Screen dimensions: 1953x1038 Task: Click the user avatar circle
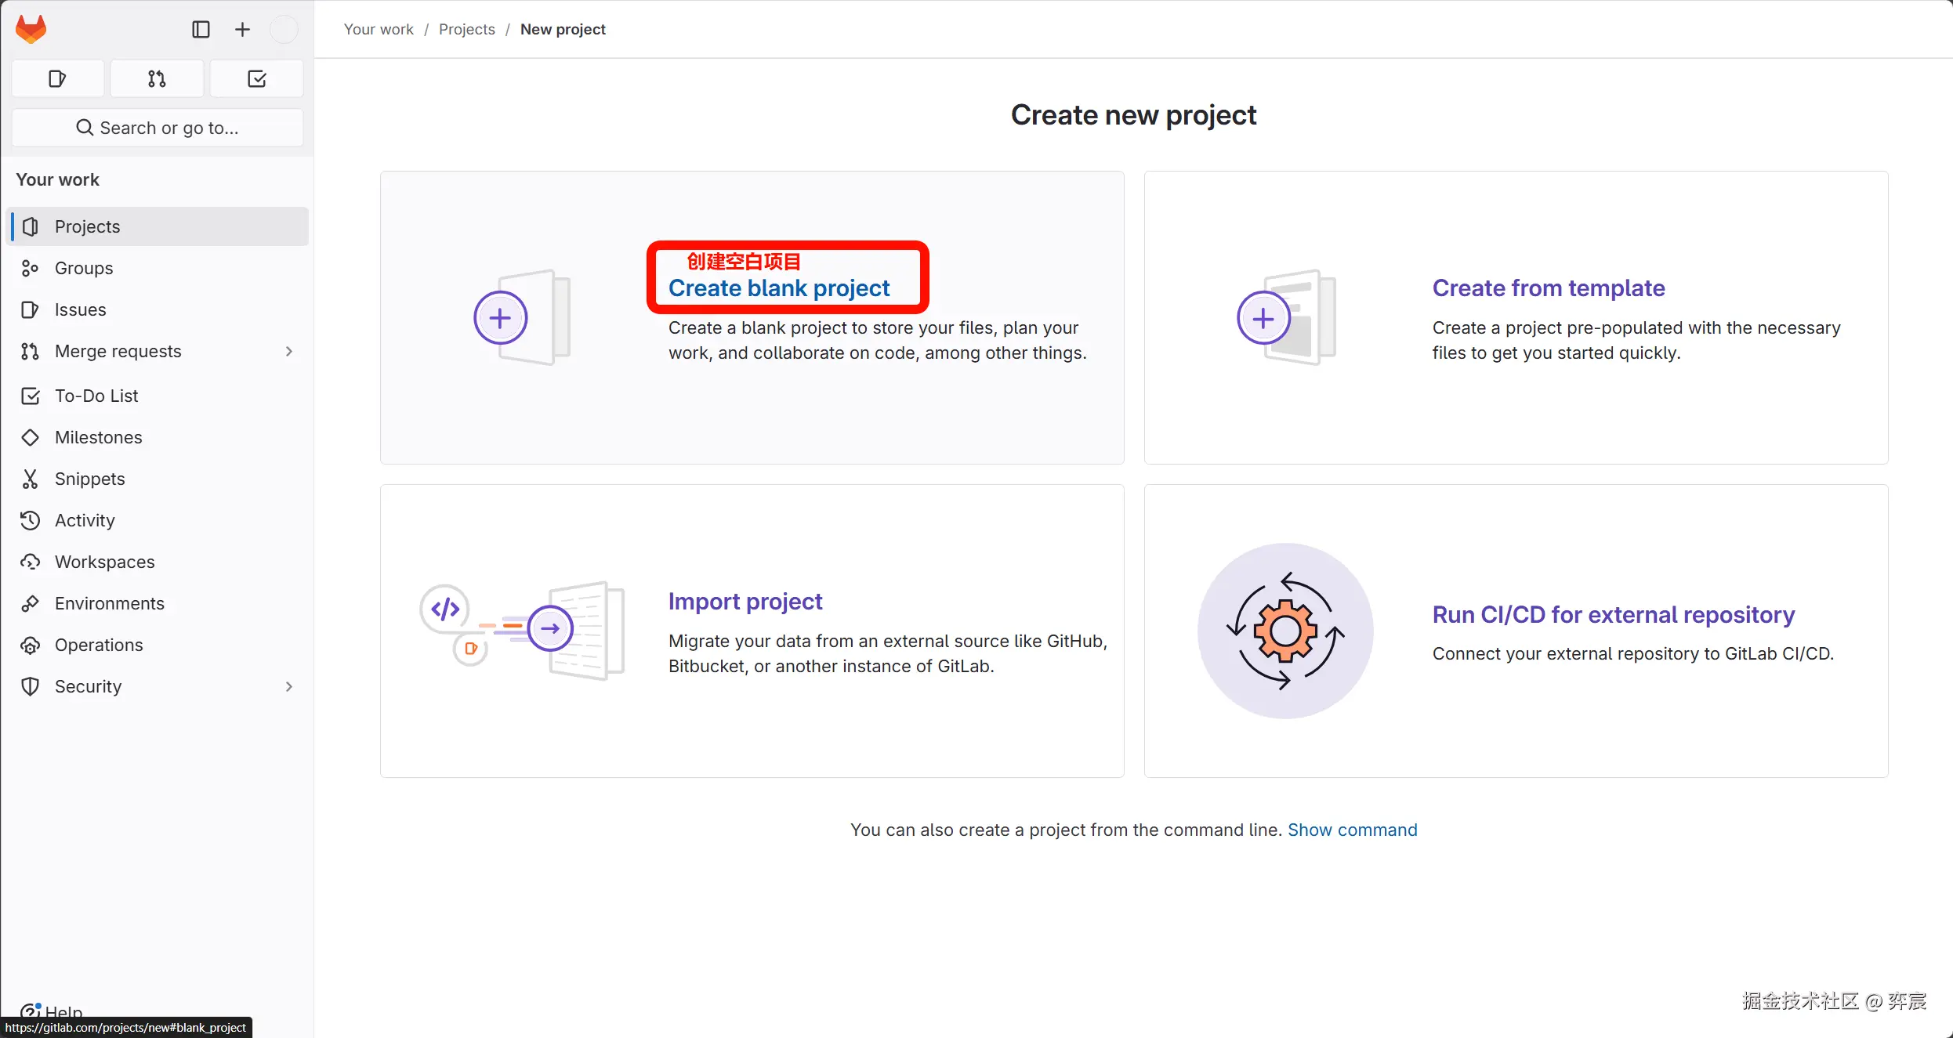(x=283, y=29)
